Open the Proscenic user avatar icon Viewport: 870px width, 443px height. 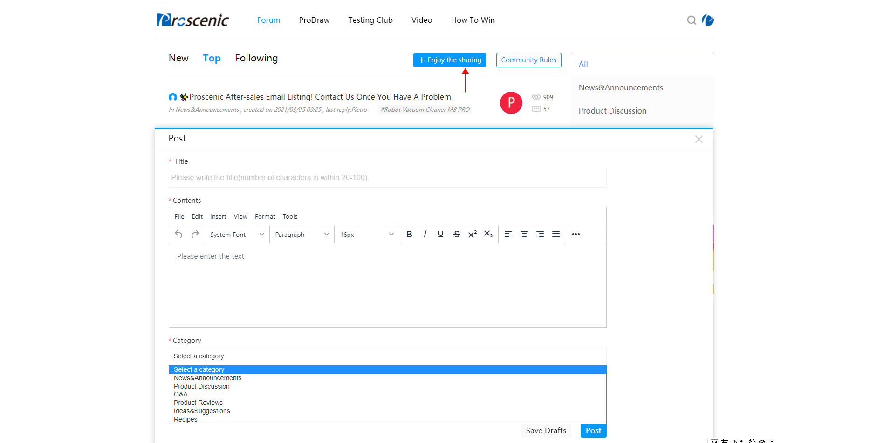click(x=708, y=20)
